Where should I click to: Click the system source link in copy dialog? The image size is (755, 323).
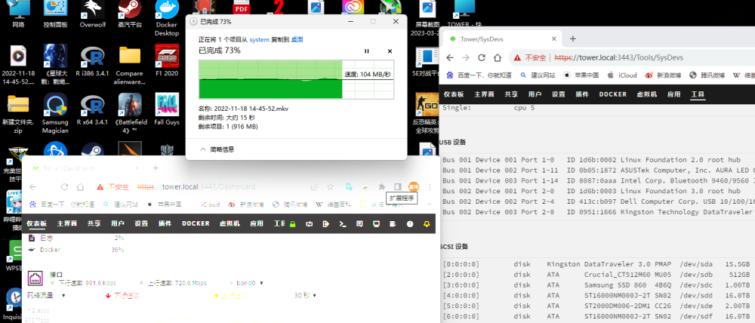(259, 39)
